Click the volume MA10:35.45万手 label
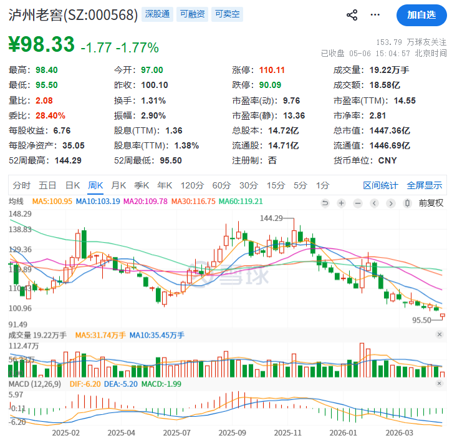 pos(157,335)
